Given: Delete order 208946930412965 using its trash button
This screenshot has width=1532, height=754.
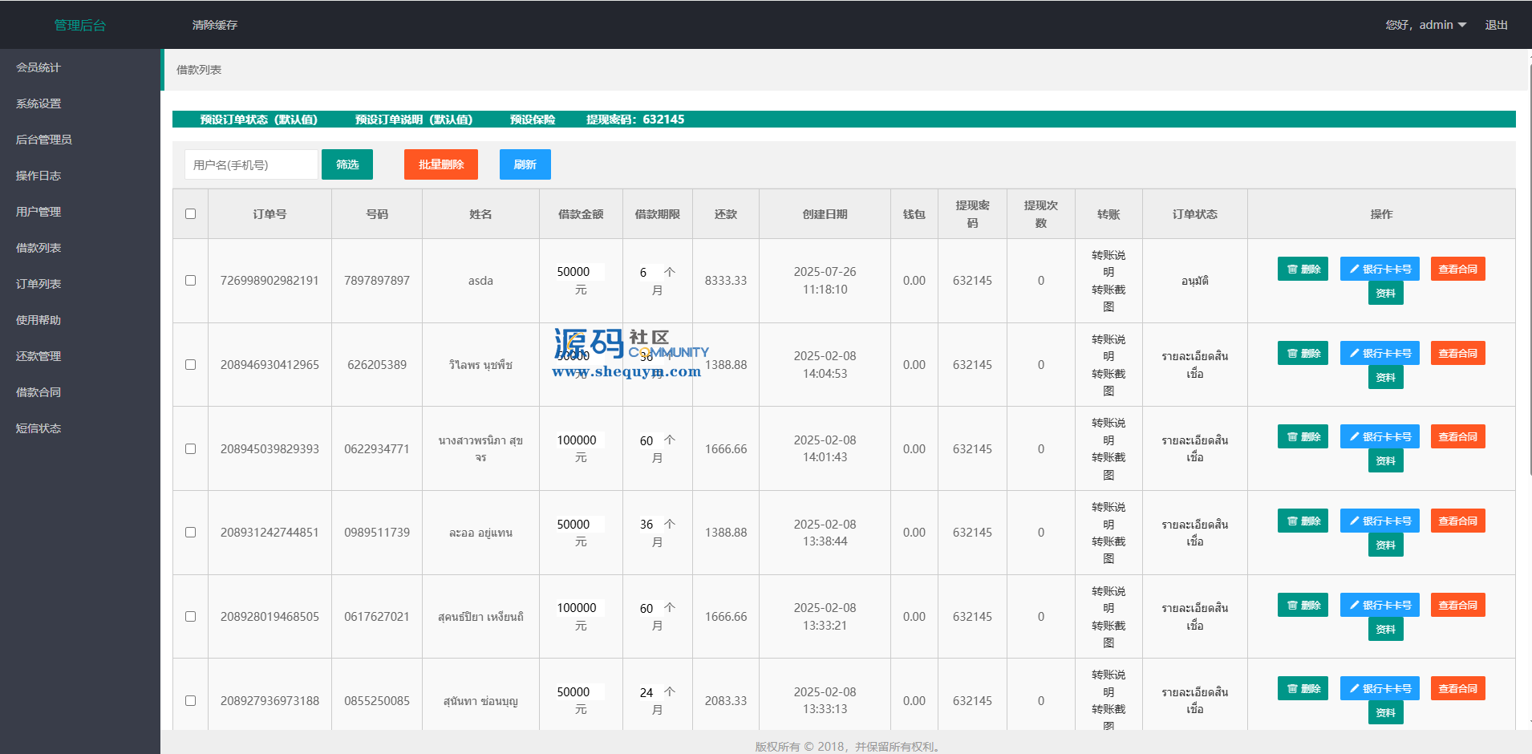Looking at the screenshot, I should tap(1303, 353).
